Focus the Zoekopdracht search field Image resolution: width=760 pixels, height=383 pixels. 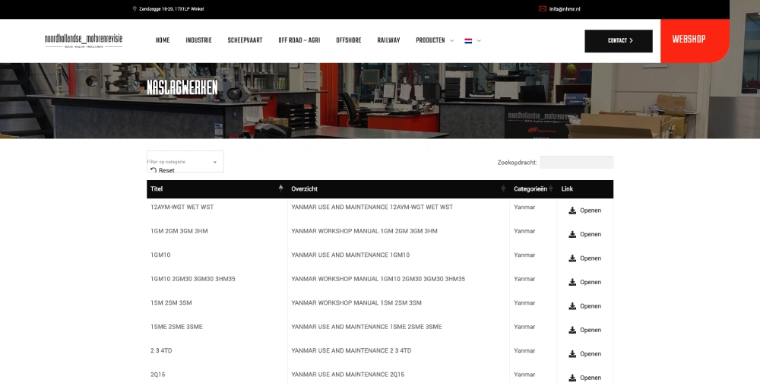[576, 162]
